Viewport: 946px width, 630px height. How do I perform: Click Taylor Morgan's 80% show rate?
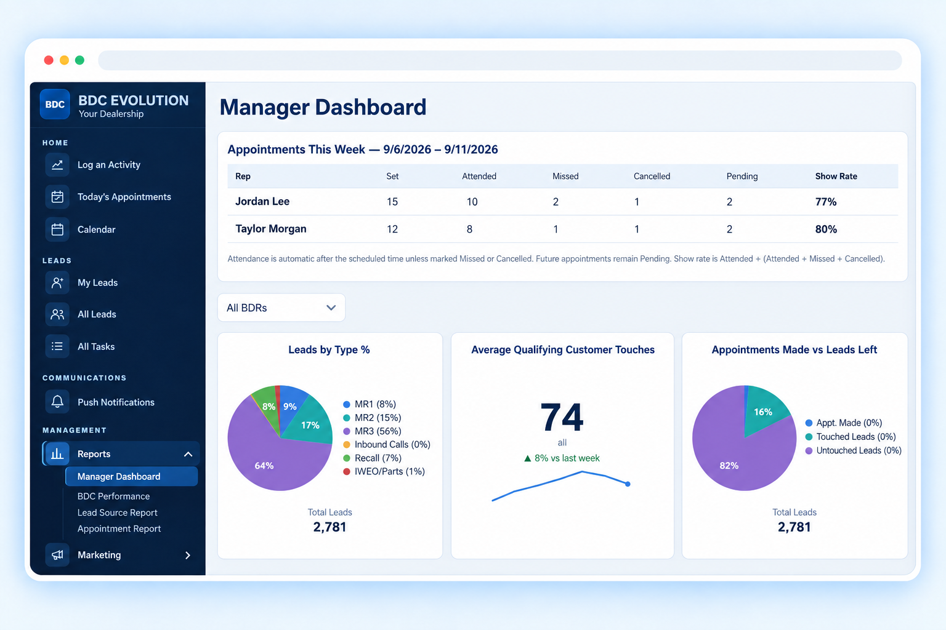coord(826,229)
